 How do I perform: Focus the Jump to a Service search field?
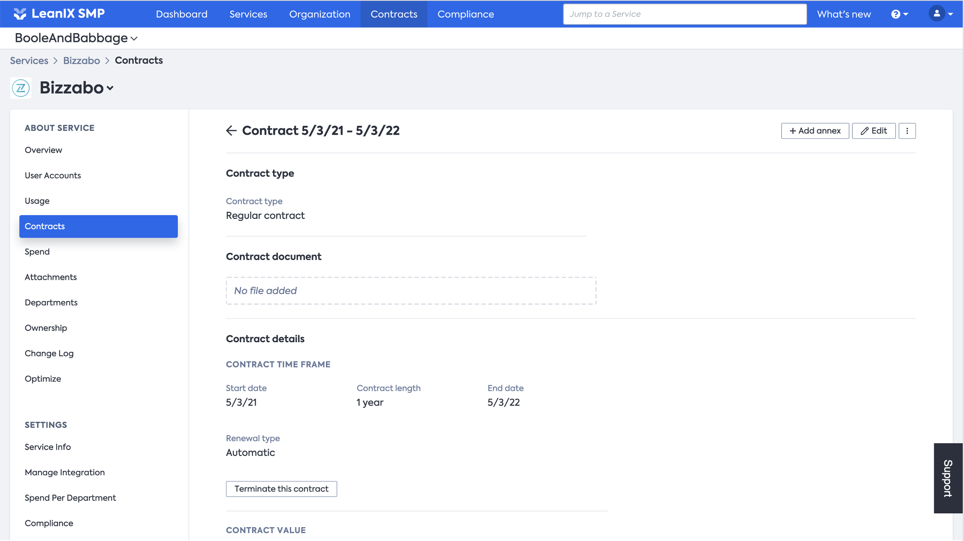684,14
